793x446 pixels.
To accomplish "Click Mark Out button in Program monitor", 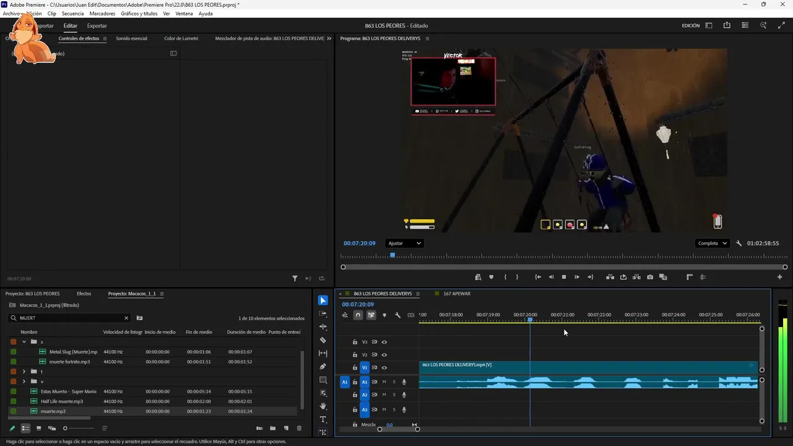I will tap(517, 277).
